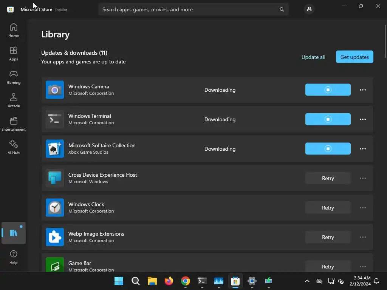Screen dimensions: 387x290
Task: Click the Microsoft Solitaire Collection title
Action: (102, 145)
